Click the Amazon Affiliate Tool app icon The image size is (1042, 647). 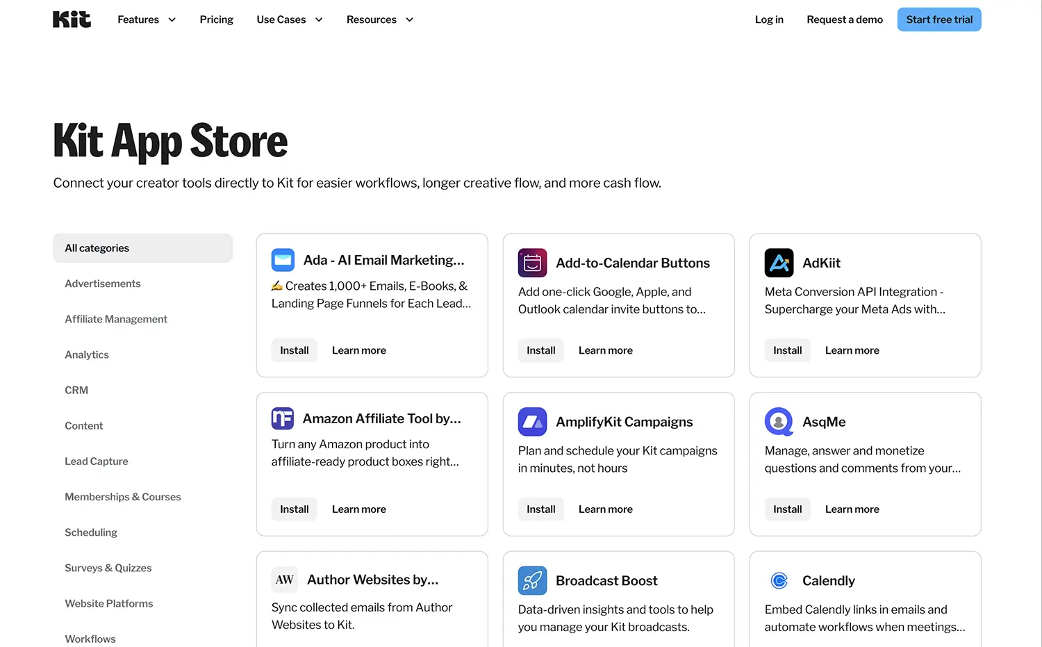pyautogui.click(x=283, y=418)
